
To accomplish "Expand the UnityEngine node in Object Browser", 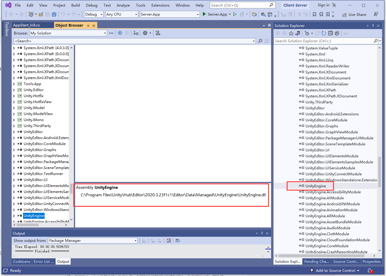I will click(x=14, y=216).
